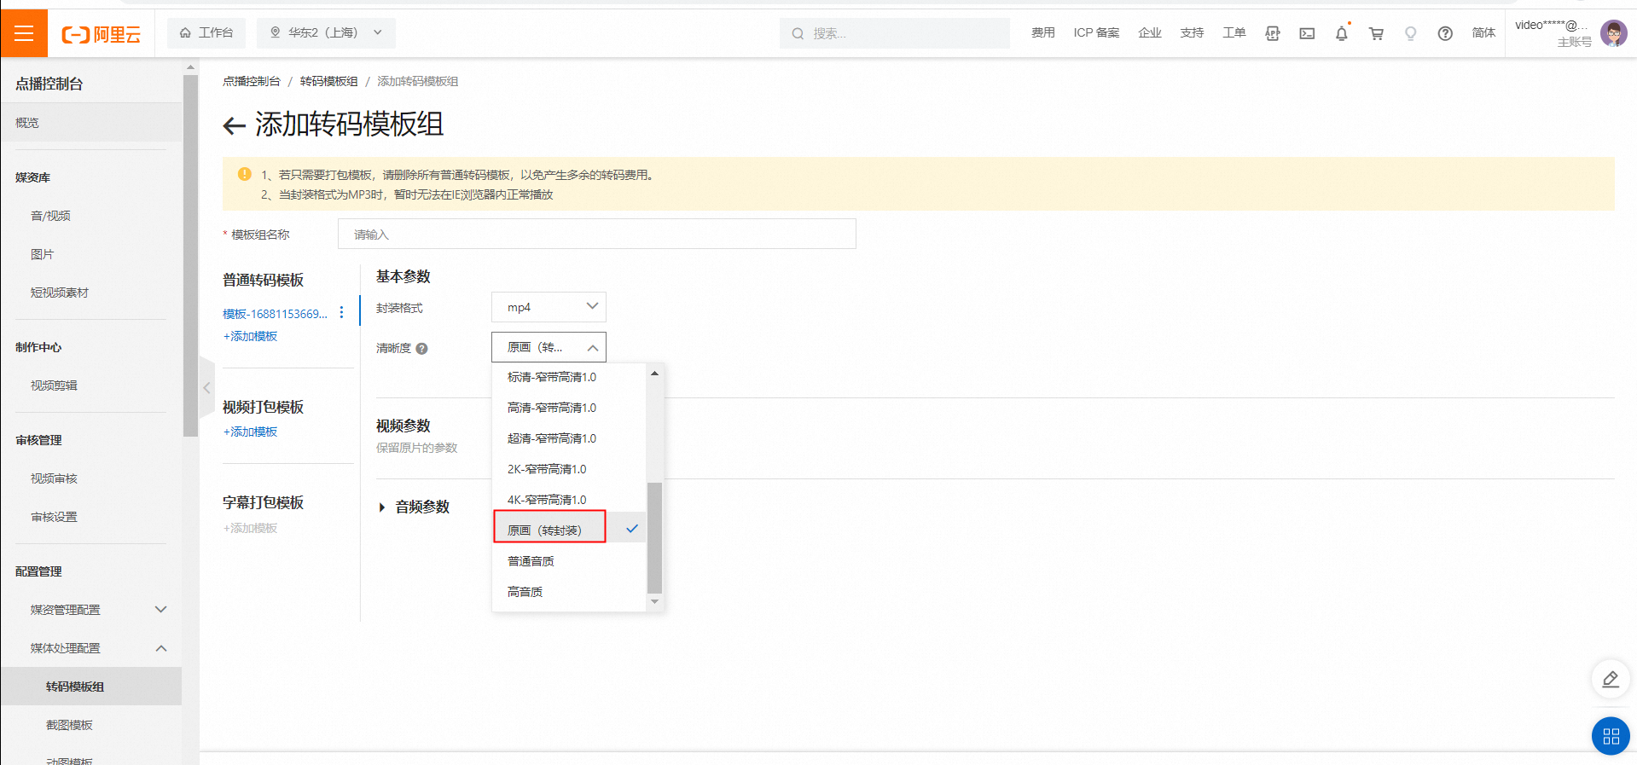
Task: Click the sidebar vertical scrollbar
Action: (x=190, y=256)
